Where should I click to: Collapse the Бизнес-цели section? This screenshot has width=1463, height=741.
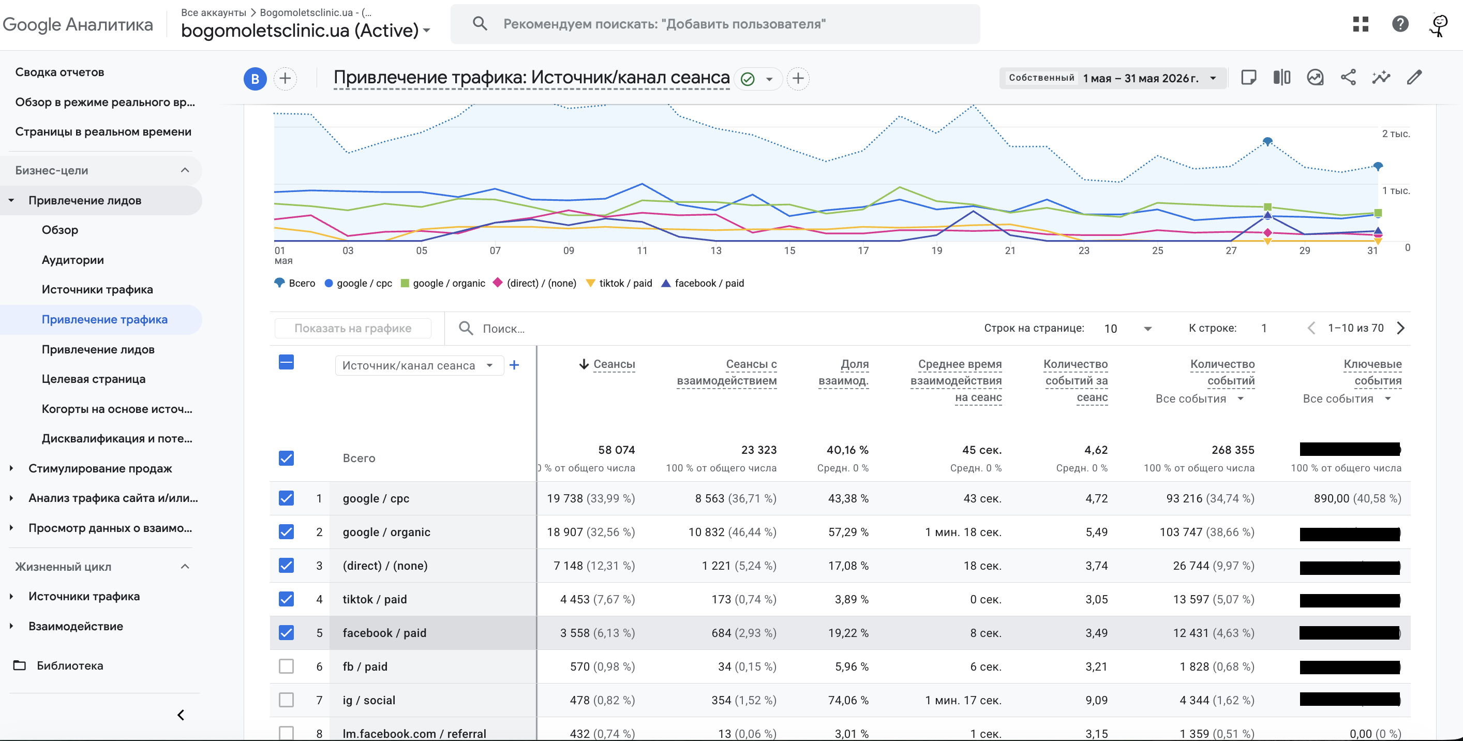coord(185,170)
